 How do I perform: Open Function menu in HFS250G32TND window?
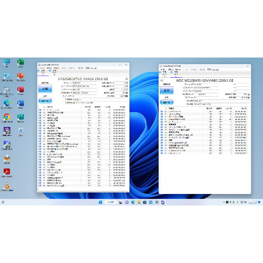[x=56, y=68]
